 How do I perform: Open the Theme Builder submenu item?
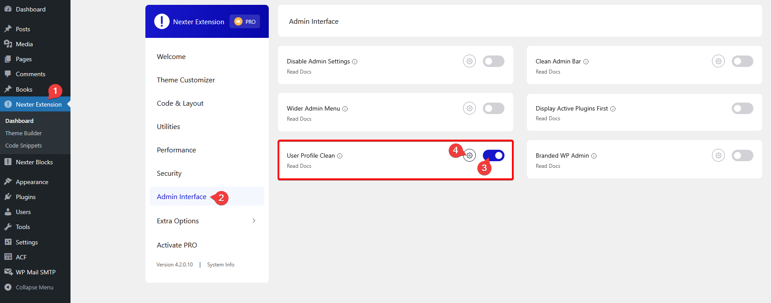[x=23, y=133]
